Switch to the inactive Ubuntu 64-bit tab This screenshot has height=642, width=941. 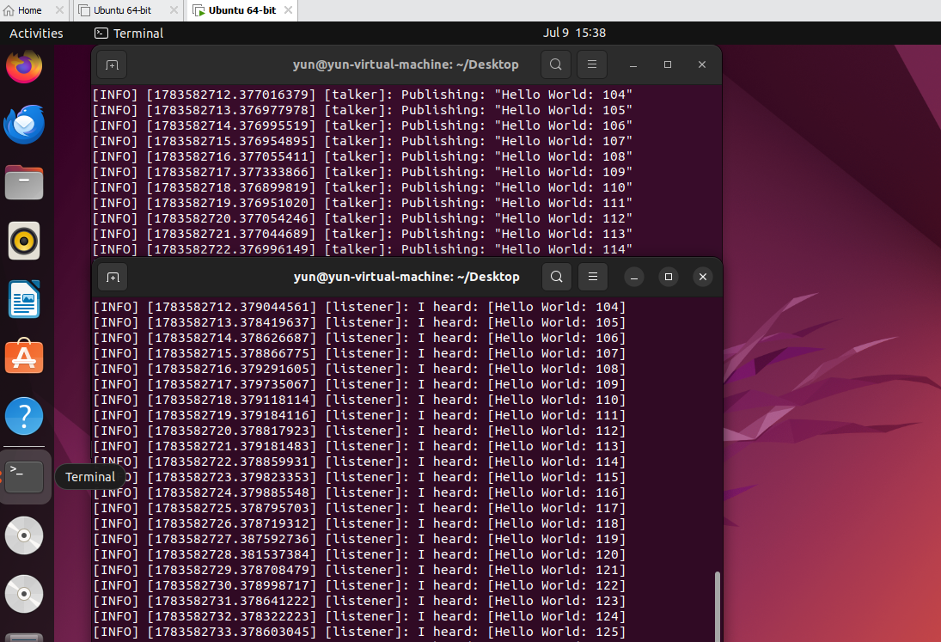pyautogui.click(x=122, y=10)
